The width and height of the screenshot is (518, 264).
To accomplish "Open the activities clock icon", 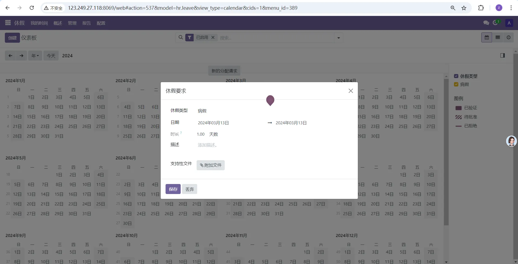I will [x=496, y=23].
